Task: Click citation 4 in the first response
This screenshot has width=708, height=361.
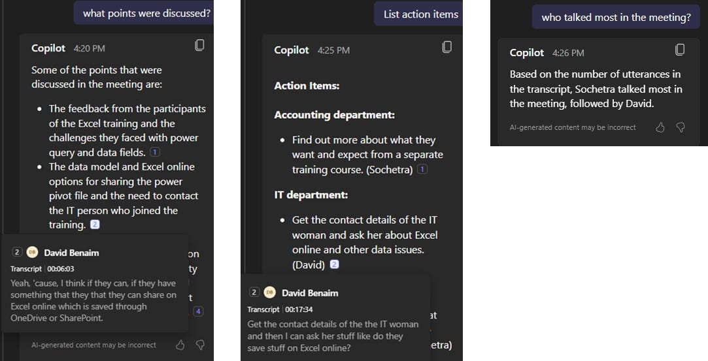Action: 199,311
